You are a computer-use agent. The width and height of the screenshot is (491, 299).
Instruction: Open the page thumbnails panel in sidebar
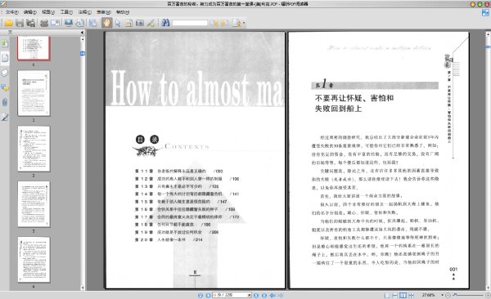pyautogui.click(x=5, y=58)
